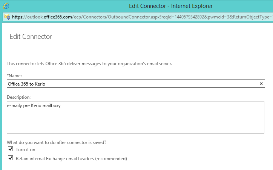This screenshot has width=273, height=170.
Task: Click the secure site envelope icon in address bar
Action: [x=7, y=17]
